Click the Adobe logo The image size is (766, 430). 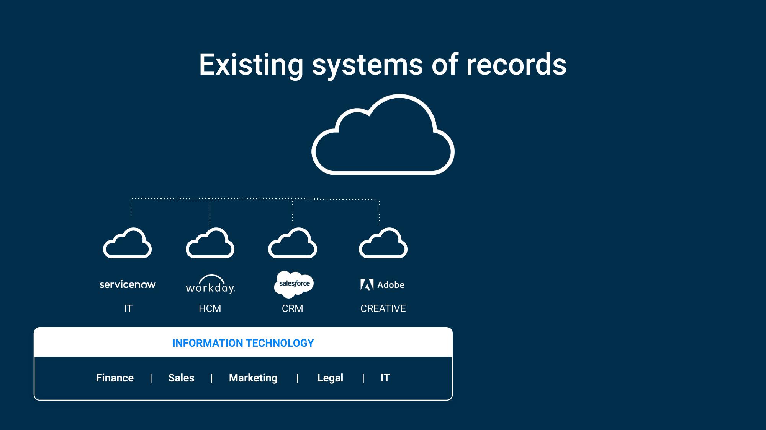pyautogui.click(x=382, y=285)
